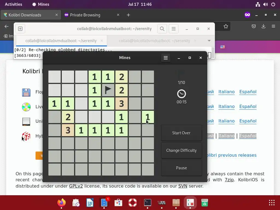Reveal the bottom-left unrevealed Mines cell

point(54,170)
